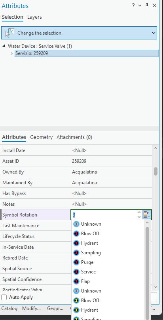The height and width of the screenshot is (320, 163).
Task: Switch to the Selection tab
Action: pos(13,17)
